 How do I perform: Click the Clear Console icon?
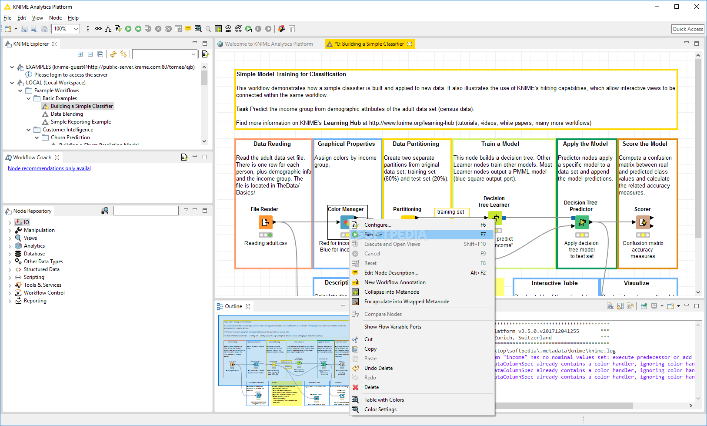click(610, 306)
